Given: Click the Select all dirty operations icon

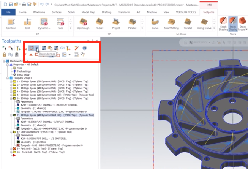Looking at the screenshot, I should 11,48.
